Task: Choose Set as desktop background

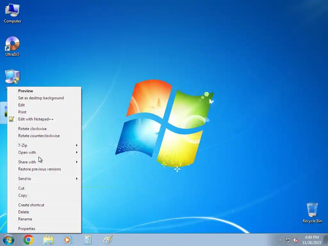Action: click(44, 98)
